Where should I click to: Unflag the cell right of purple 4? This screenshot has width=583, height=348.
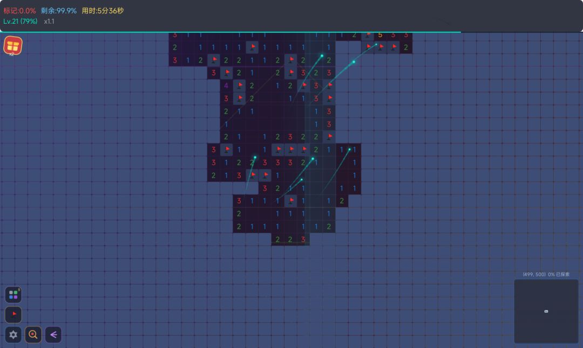tap(239, 86)
